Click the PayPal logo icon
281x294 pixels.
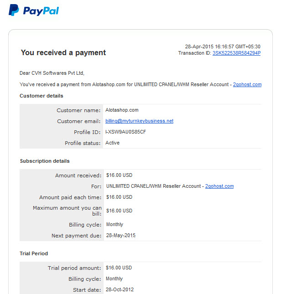14,10
